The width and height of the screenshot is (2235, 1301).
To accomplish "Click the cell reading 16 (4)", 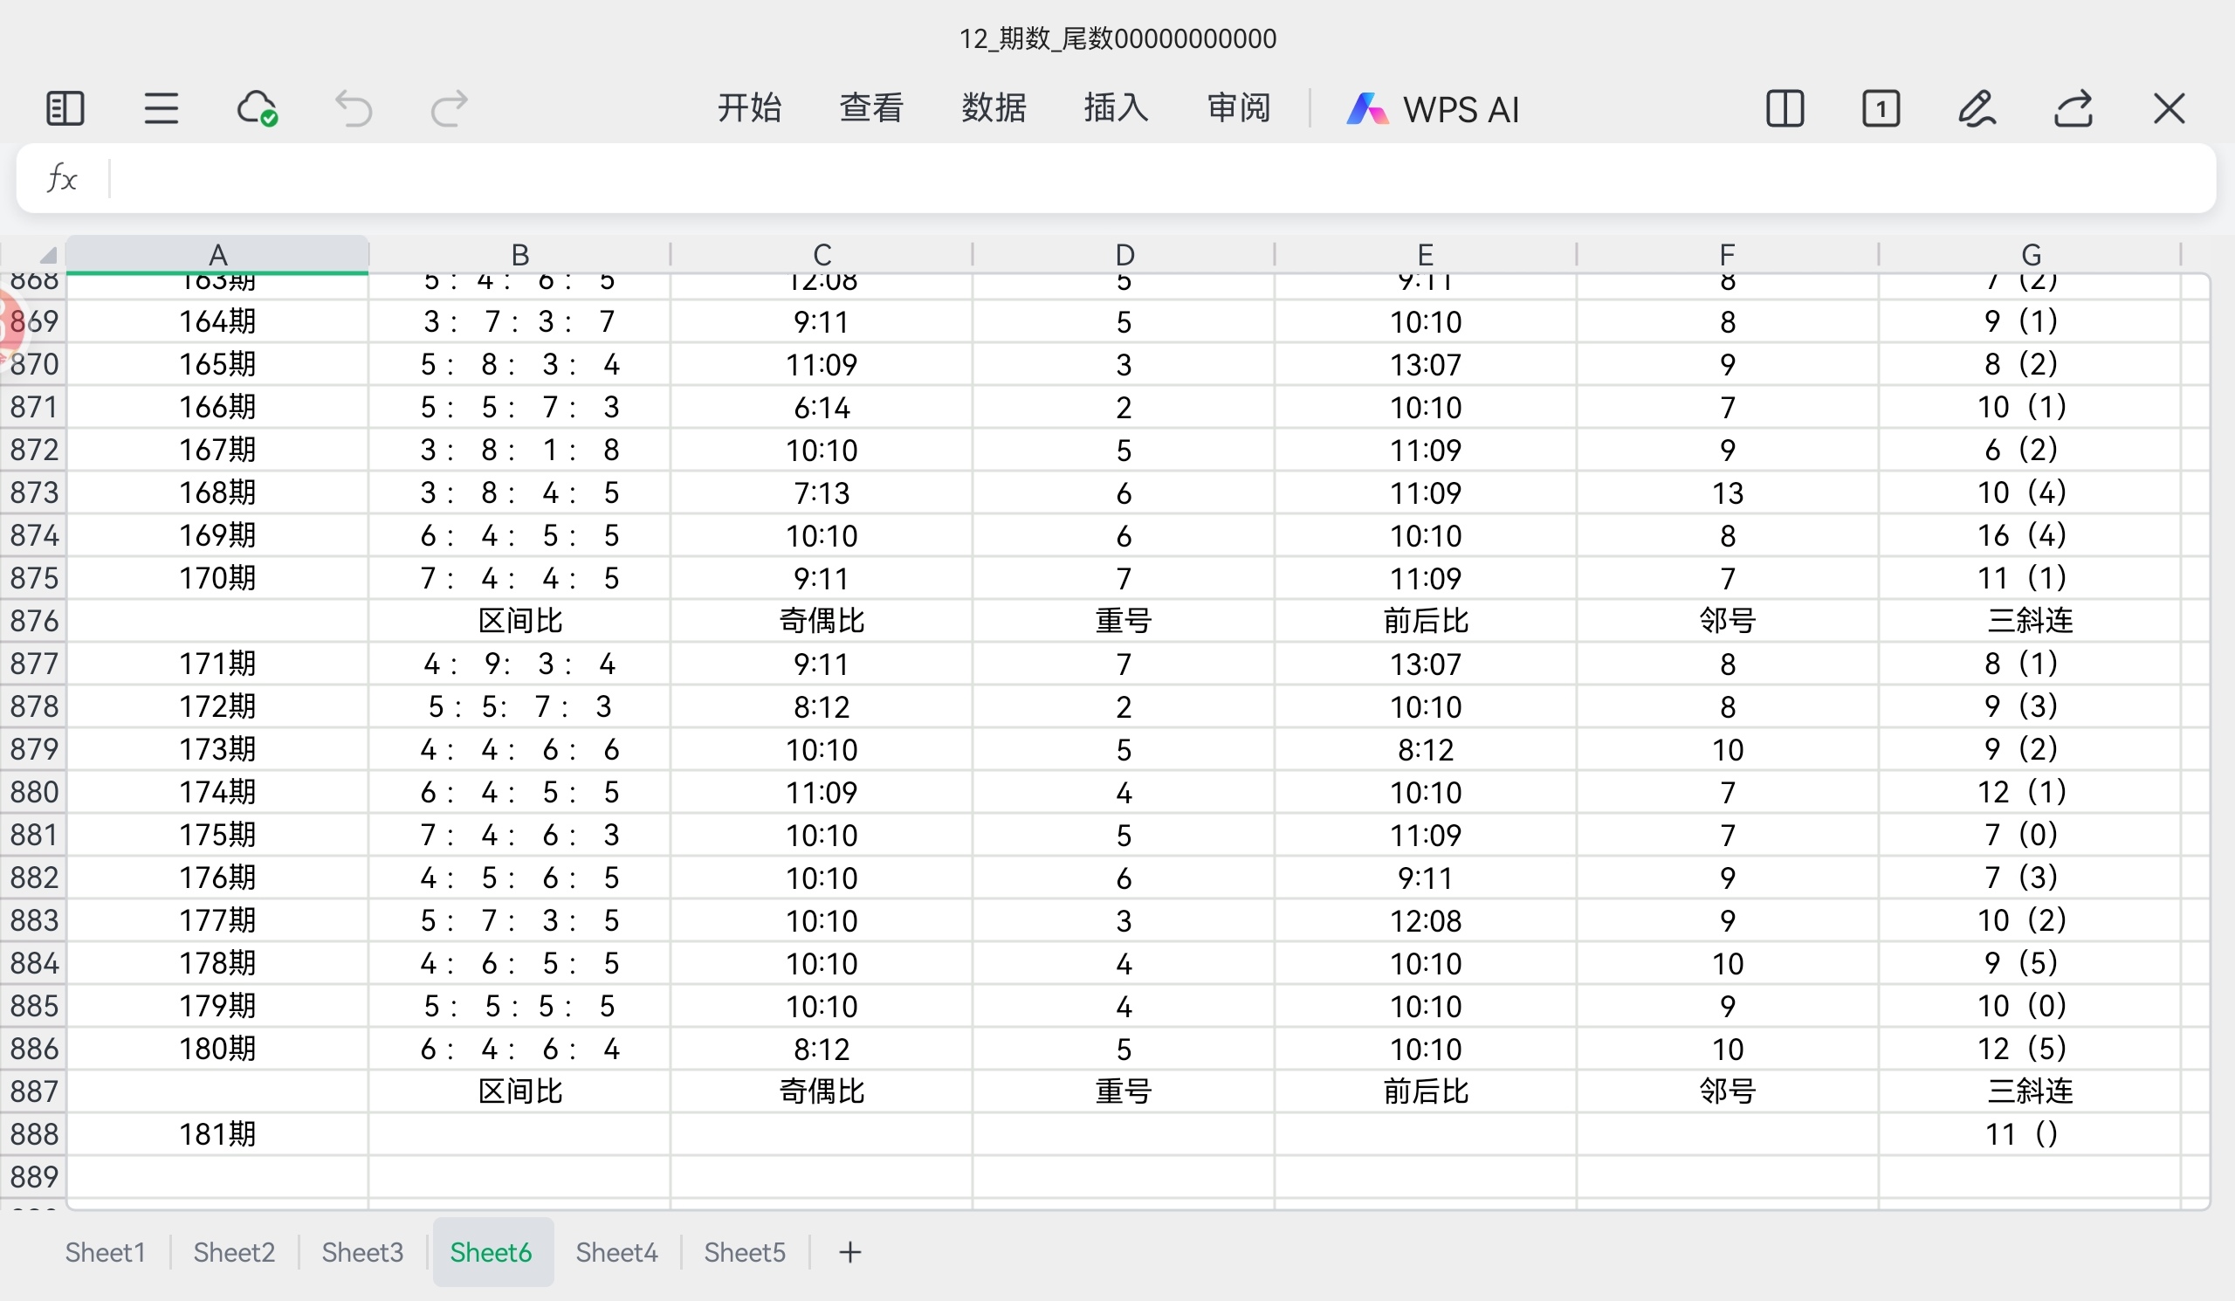I will coord(2030,535).
